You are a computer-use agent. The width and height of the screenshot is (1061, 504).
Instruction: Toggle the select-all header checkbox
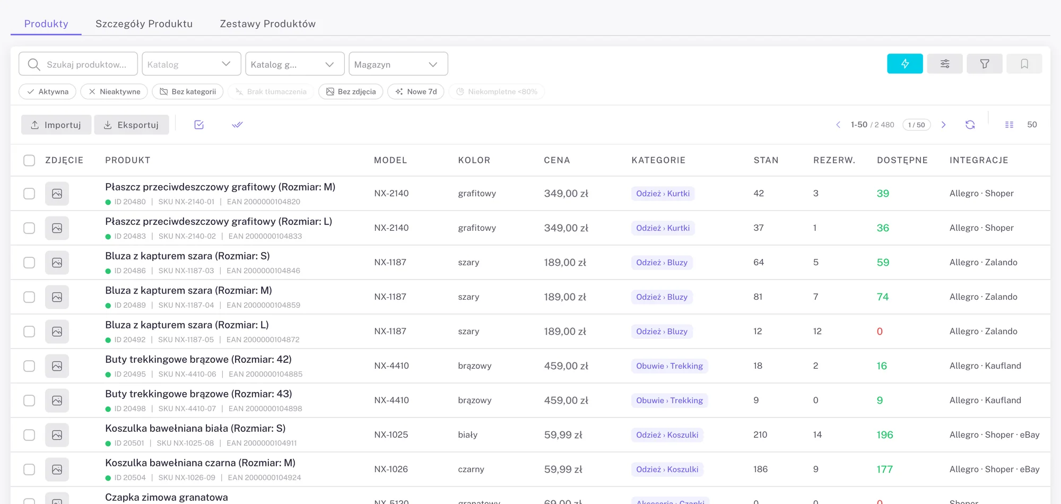coord(29,160)
